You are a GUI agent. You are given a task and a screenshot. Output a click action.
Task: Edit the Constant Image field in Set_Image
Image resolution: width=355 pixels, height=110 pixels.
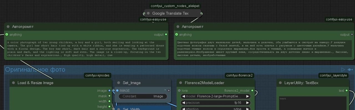pyautogui.click(x=143, y=96)
